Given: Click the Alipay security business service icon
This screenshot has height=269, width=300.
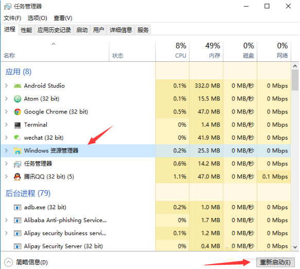Looking at the screenshot, I should coord(17,233).
